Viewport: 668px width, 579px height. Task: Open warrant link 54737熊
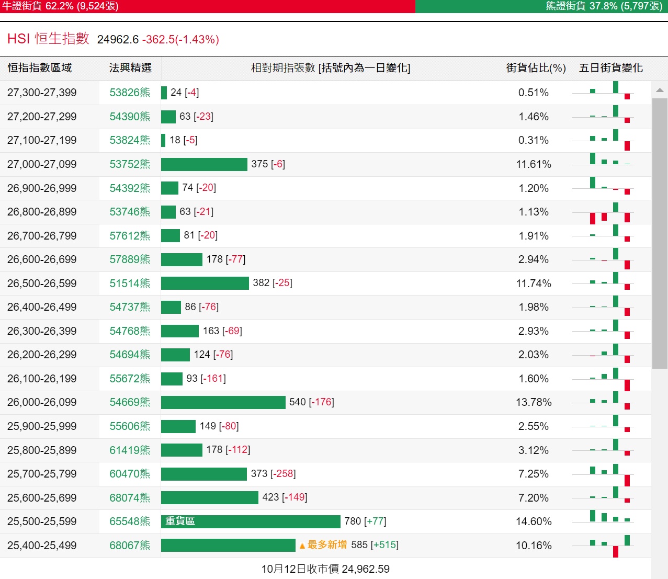tap(130, 307)
